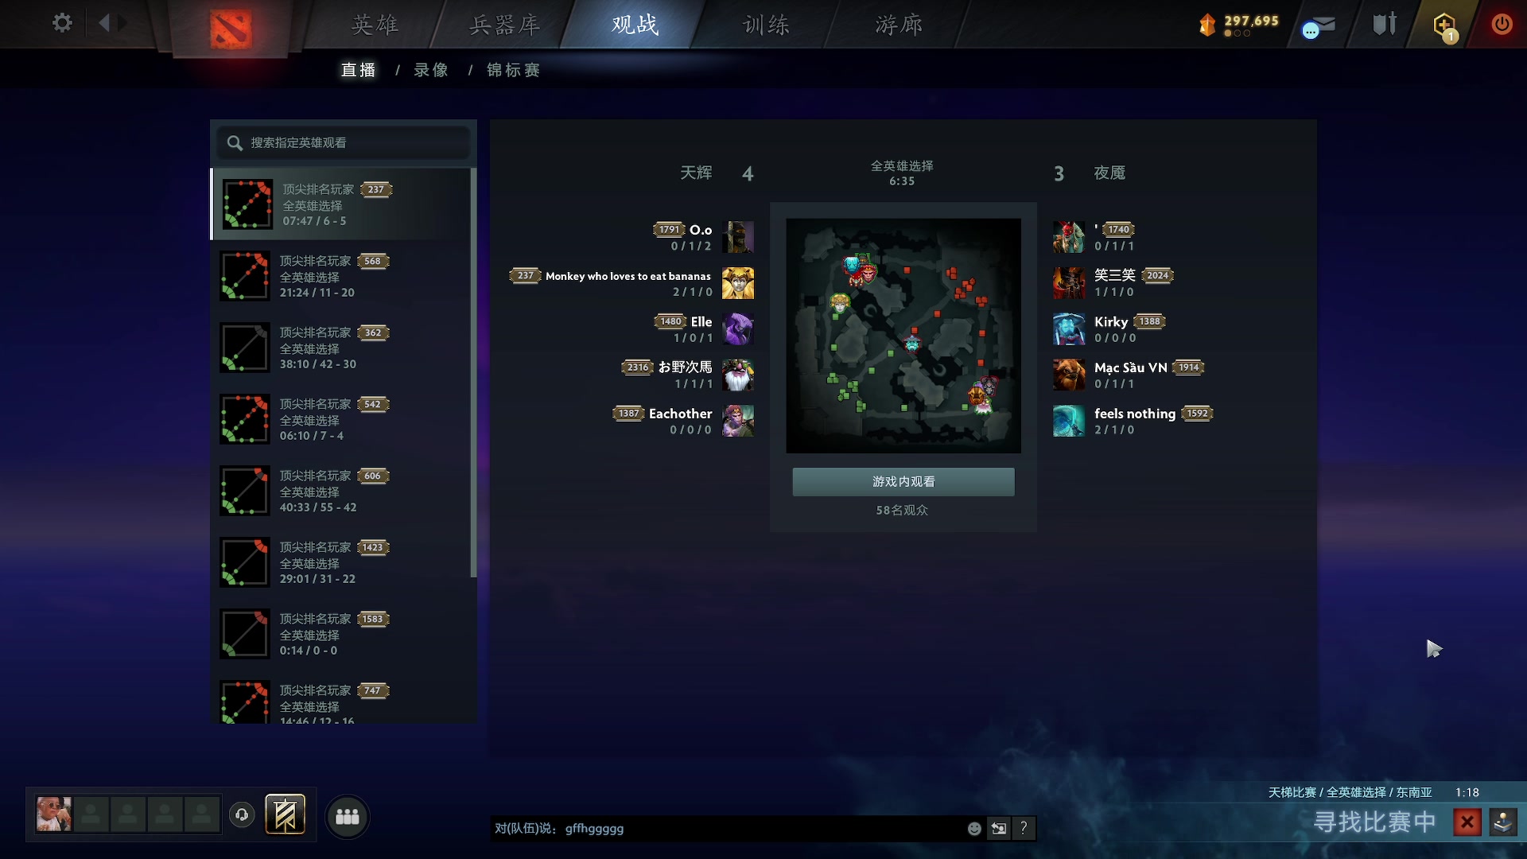
Task: Open the armory shield-and-sword icon
Action: coord(1385,24)
